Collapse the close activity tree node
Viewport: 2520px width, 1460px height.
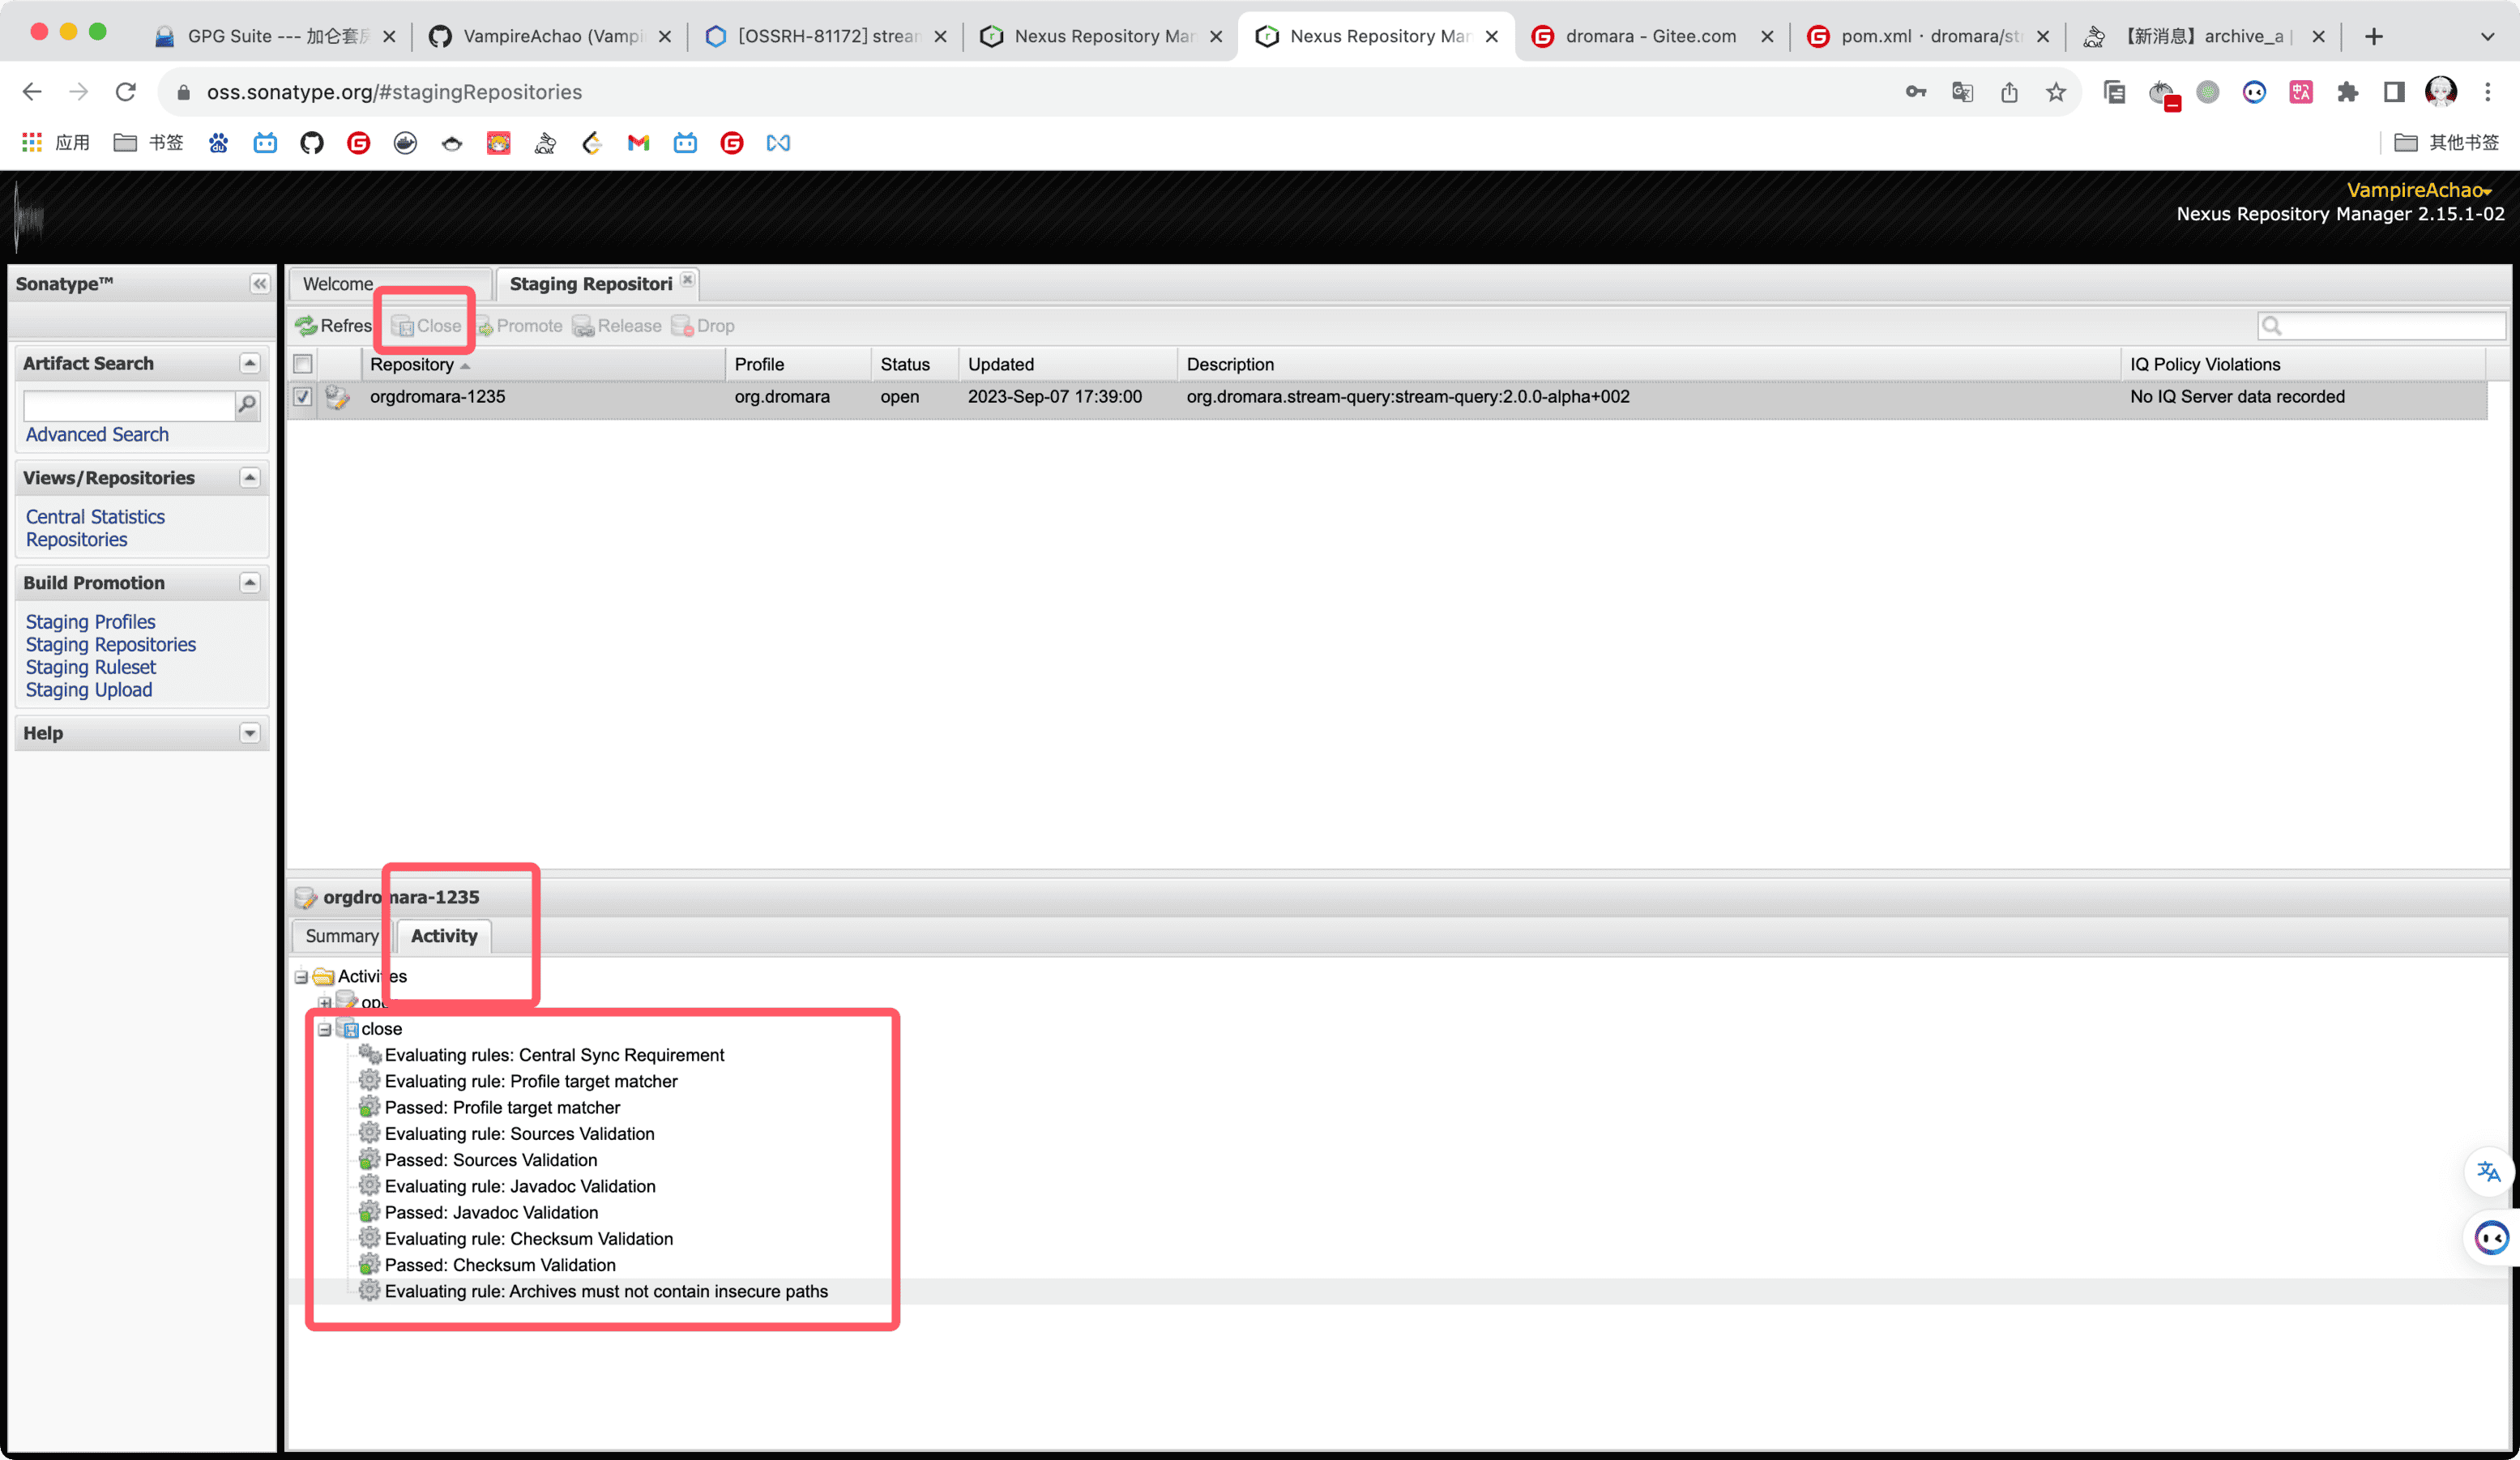pos(324,1029)
